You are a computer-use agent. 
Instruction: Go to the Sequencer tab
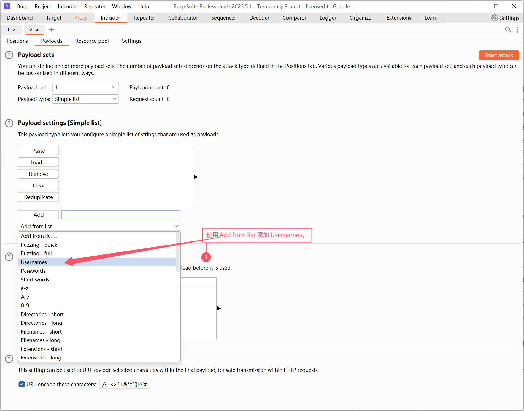pyautogui.click(x=224, y=18)
